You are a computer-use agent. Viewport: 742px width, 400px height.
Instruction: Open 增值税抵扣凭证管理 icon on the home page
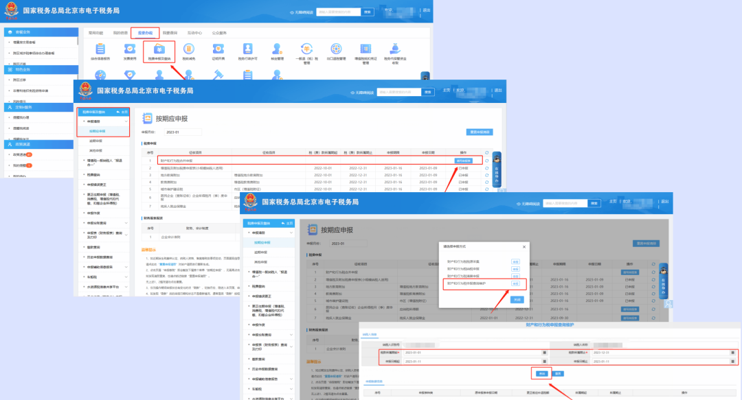pos(366,49)
